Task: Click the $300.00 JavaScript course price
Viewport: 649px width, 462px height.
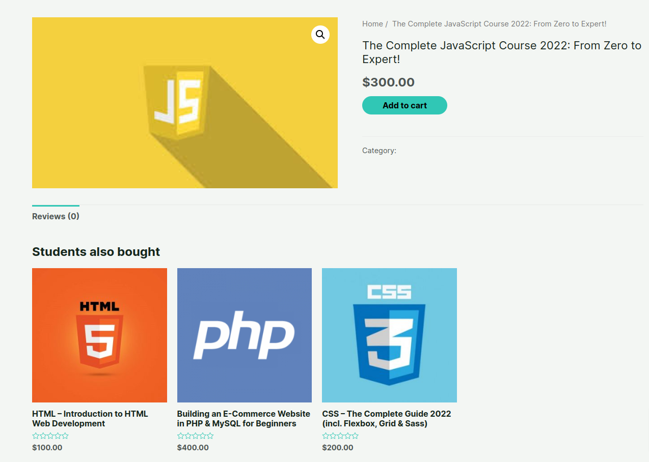Action: pos(388,82)
